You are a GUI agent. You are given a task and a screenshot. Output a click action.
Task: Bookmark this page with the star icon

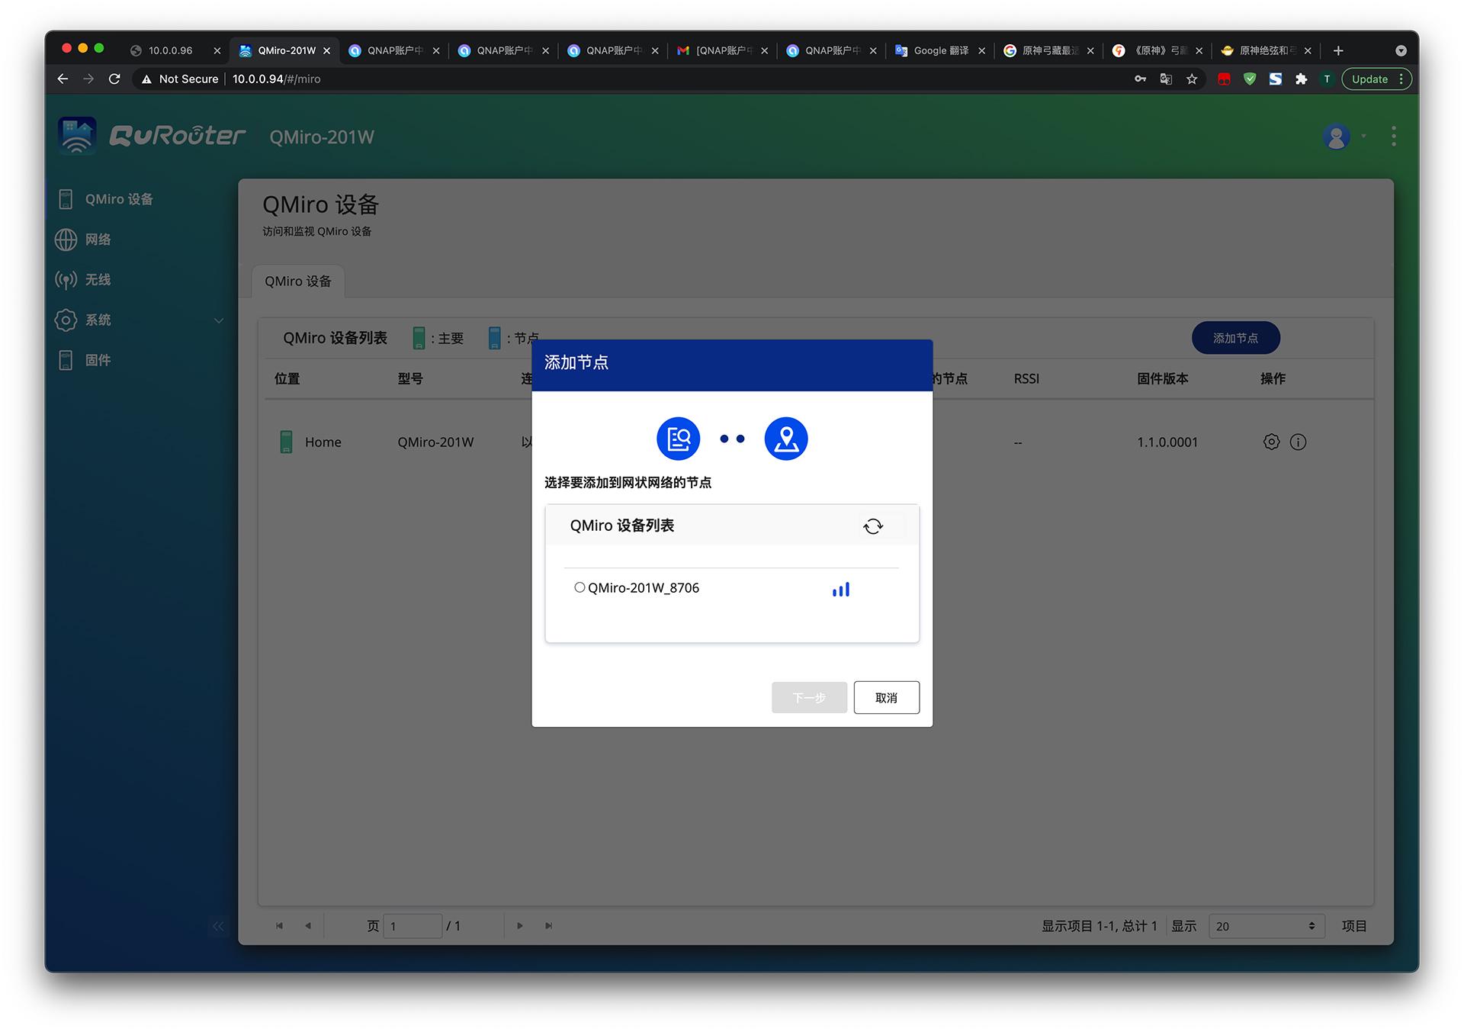tap(1192, 79)
